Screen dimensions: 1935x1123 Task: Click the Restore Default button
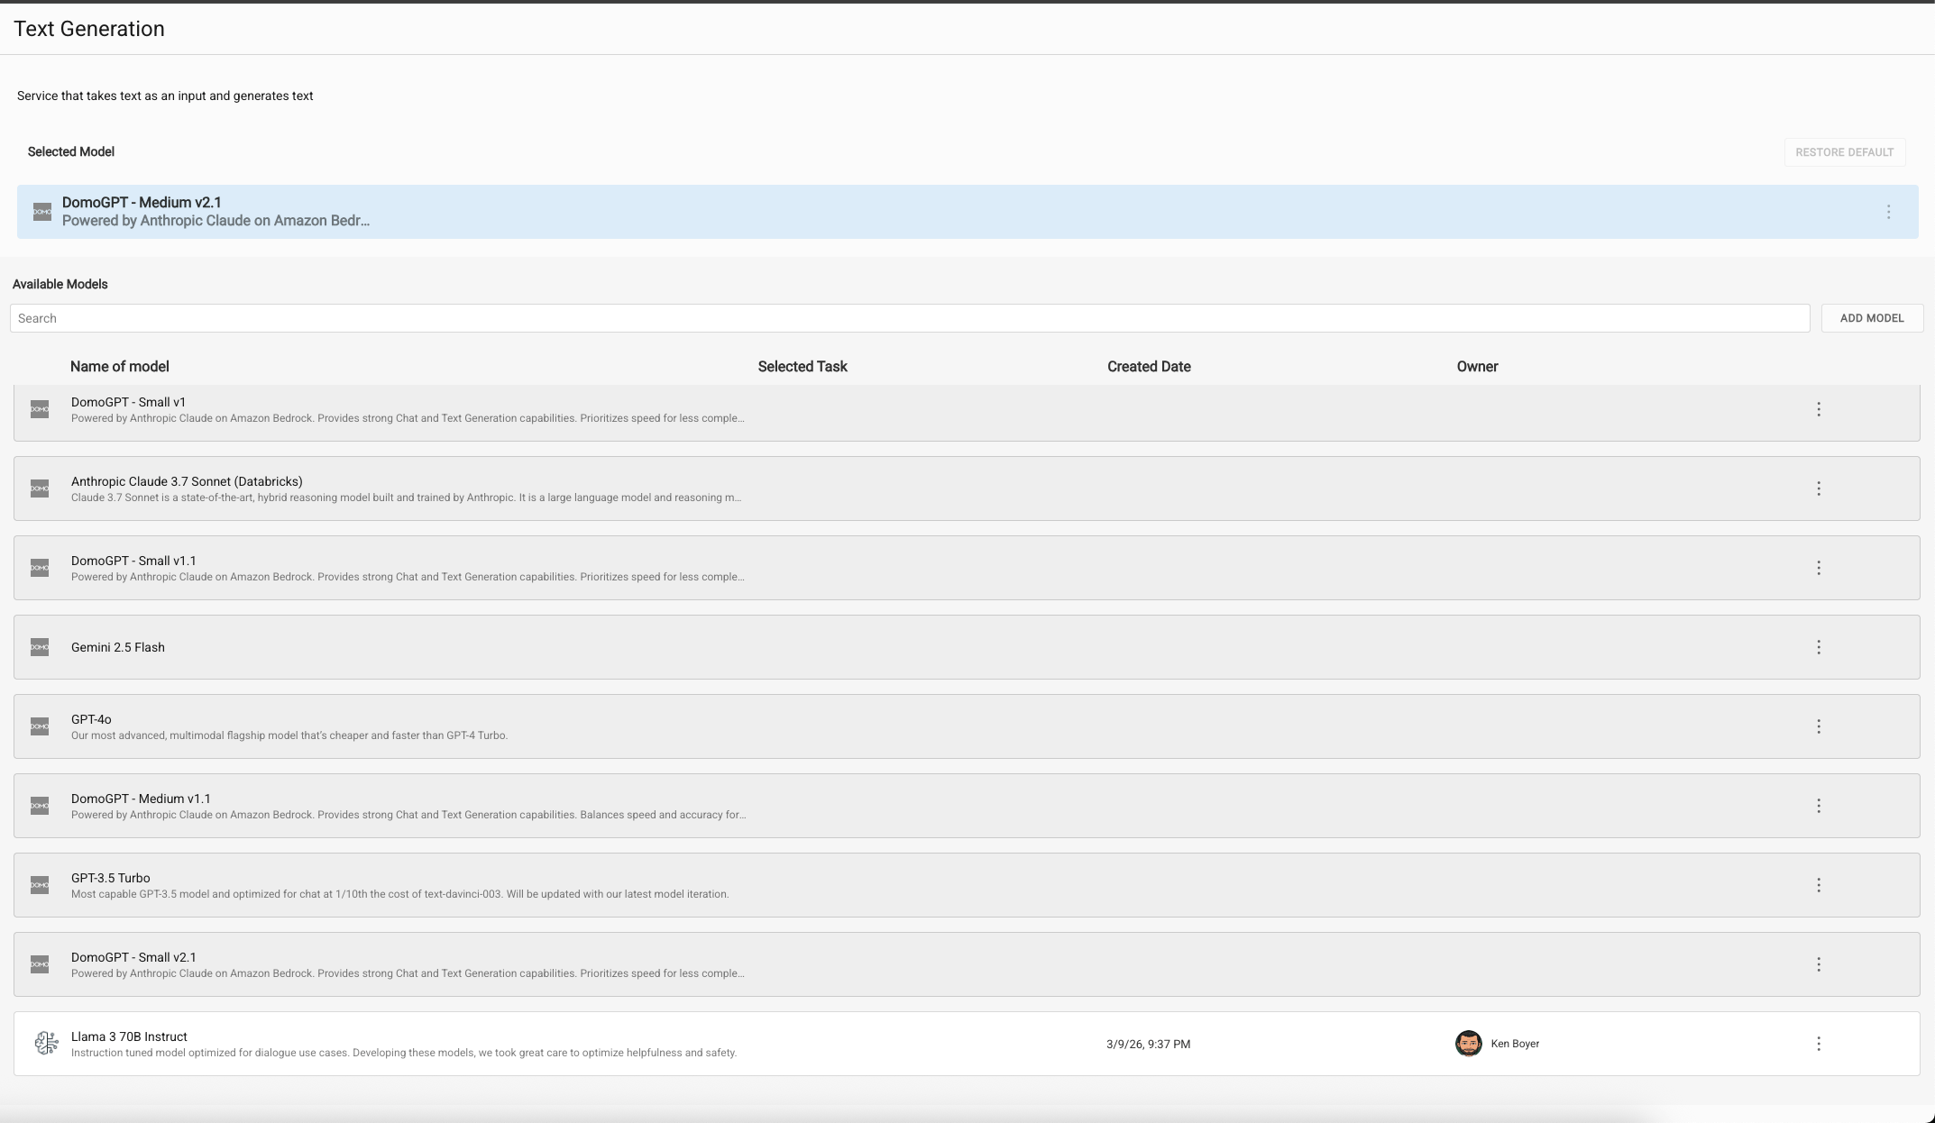1844,152
